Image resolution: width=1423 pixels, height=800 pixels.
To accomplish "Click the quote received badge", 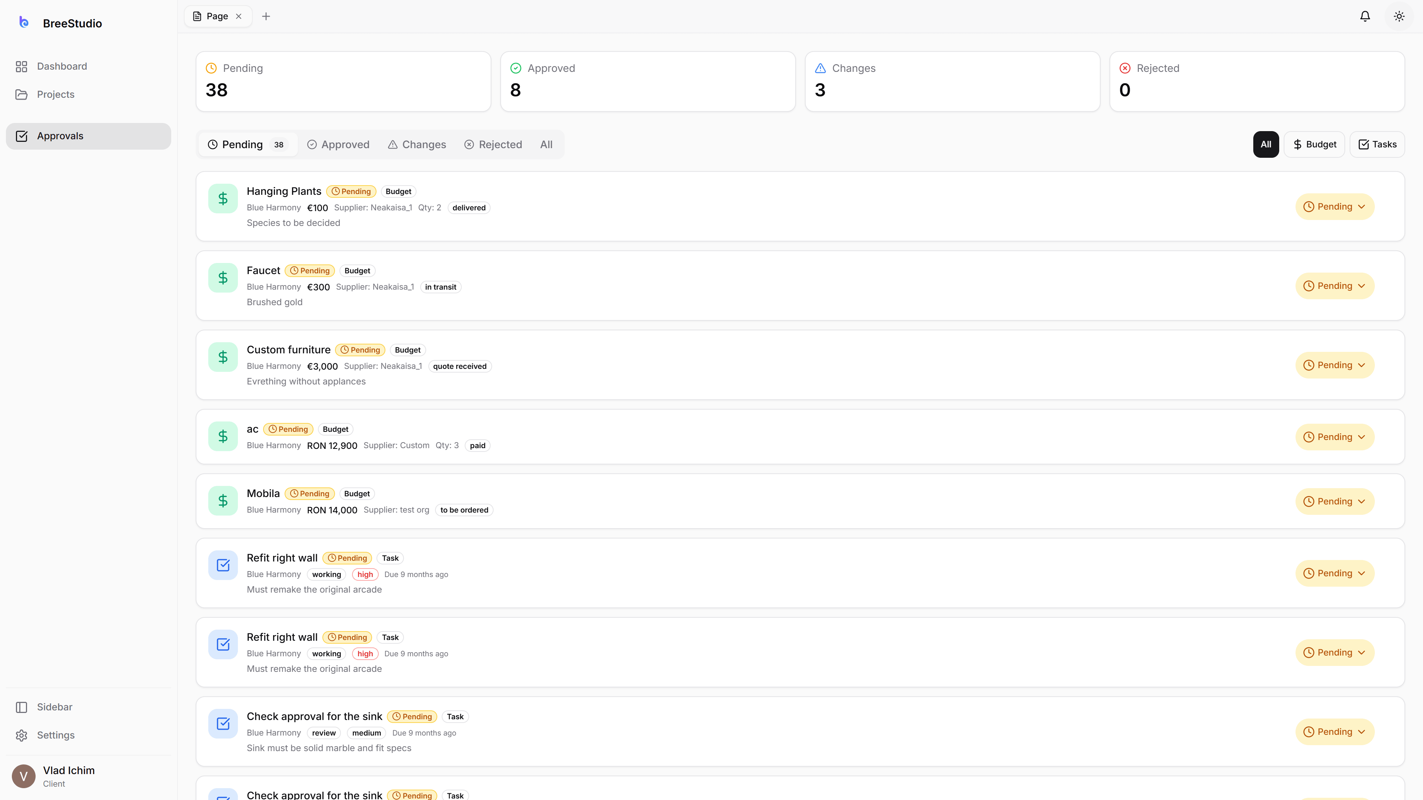I will coord(460,366).
